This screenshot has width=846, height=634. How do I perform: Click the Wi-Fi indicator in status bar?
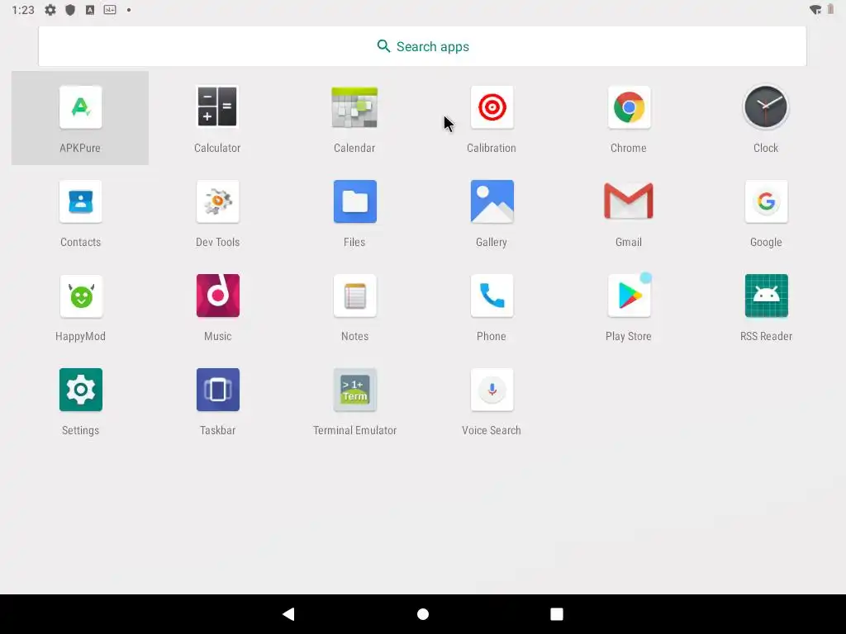(x=815, y=10)
